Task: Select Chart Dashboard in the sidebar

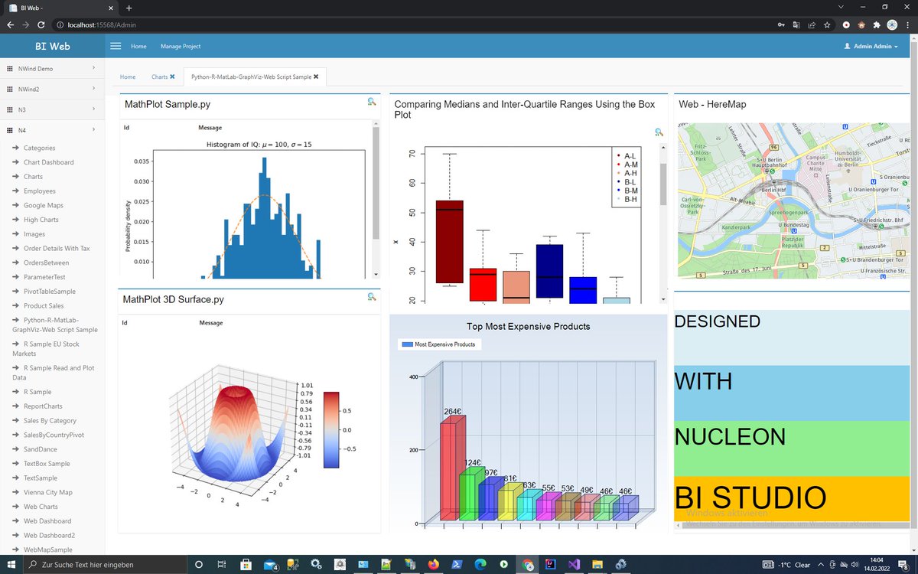Action: click(48, 161)
